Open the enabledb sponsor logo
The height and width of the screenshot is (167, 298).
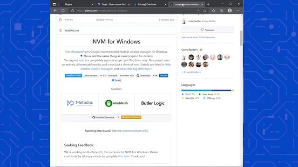tap(116, 103)
